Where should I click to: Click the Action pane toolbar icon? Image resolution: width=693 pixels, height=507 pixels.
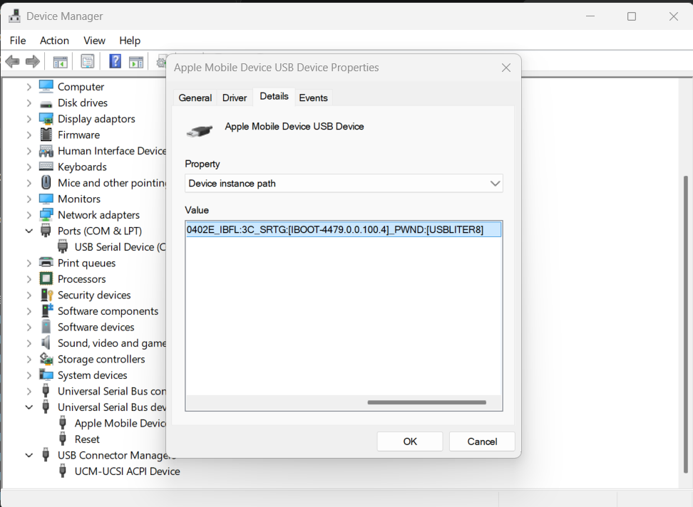pyautogui.click(x=136, y=62)
